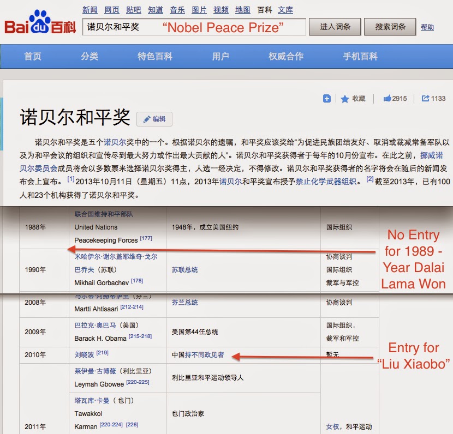This screenshot has height=434, width=453.
Task: Open the 巴拉克·奥巴马 link
Action: click(95, 325)
